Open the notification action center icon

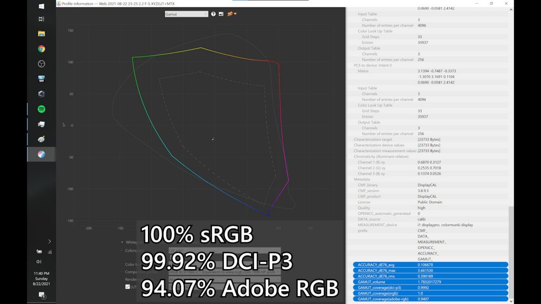[x=42, y=296]
